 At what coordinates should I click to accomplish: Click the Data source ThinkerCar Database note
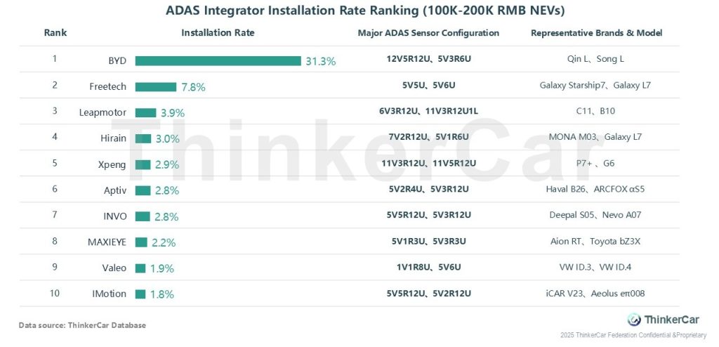click(82, 325)
